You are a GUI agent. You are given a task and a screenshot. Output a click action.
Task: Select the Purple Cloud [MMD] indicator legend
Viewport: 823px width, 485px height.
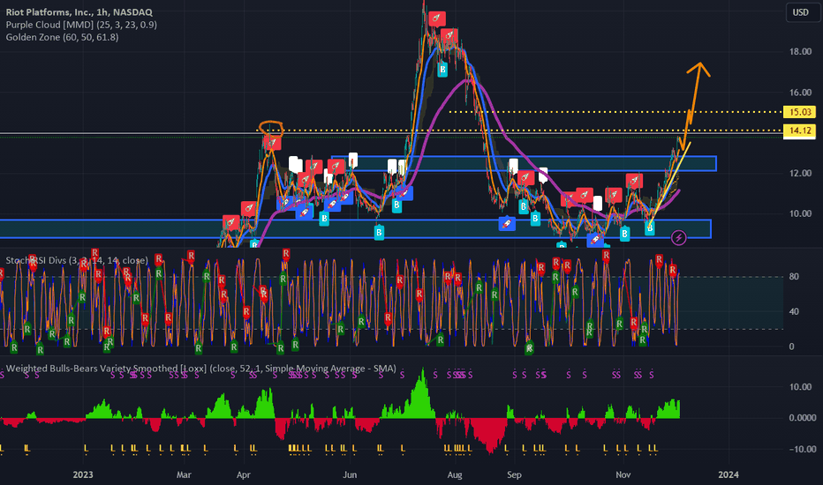[81, 25]
